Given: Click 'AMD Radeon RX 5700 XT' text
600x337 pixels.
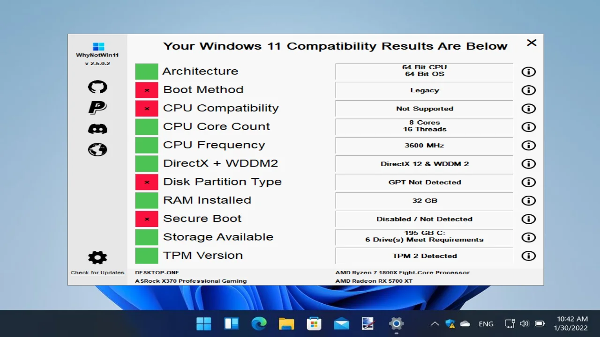Looking at the screenshot, I should (374, 281).
